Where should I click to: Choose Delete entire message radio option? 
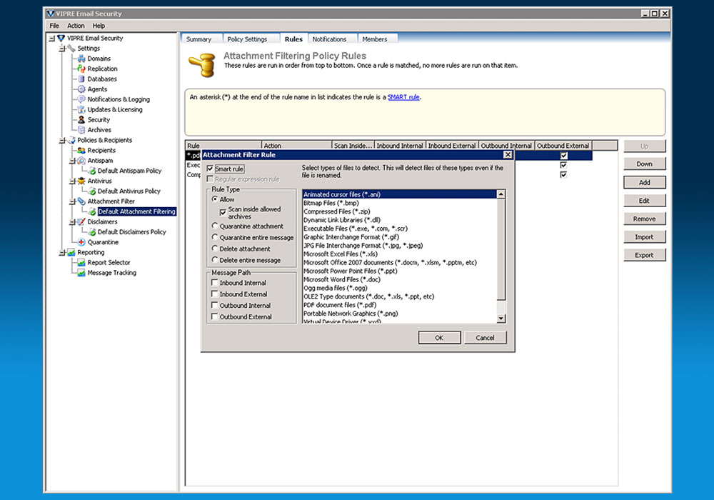(x=215, y=260)
